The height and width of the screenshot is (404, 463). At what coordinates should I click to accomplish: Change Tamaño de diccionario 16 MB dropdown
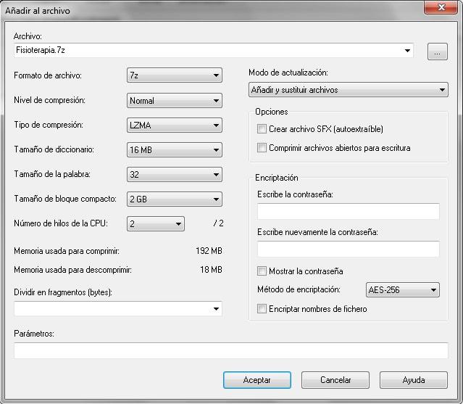pyautogui.click(x=175, y=150)
